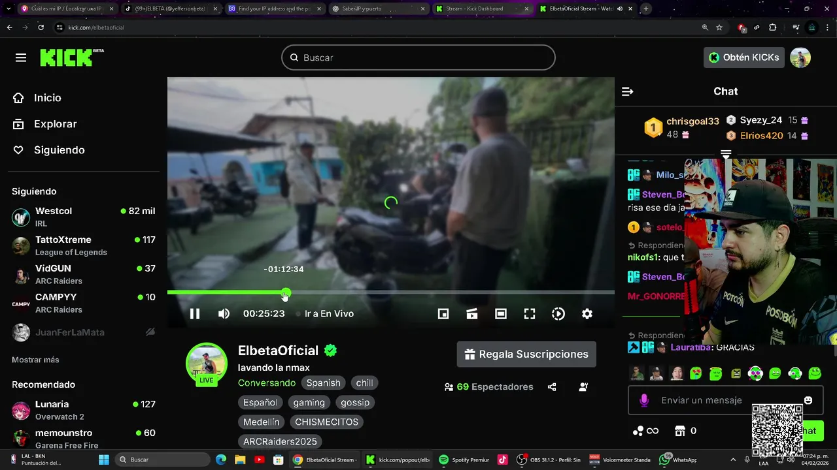This screenshot has height=470, width=837.
Task: Click the follow user icon beside share
Action: (x=583, y=387)
